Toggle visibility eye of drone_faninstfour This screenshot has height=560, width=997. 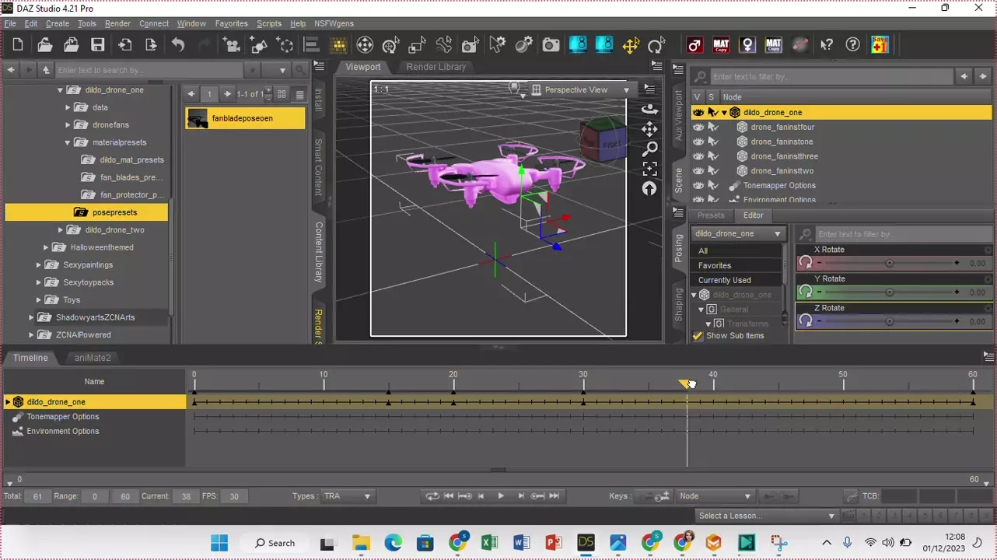[698, 127]
